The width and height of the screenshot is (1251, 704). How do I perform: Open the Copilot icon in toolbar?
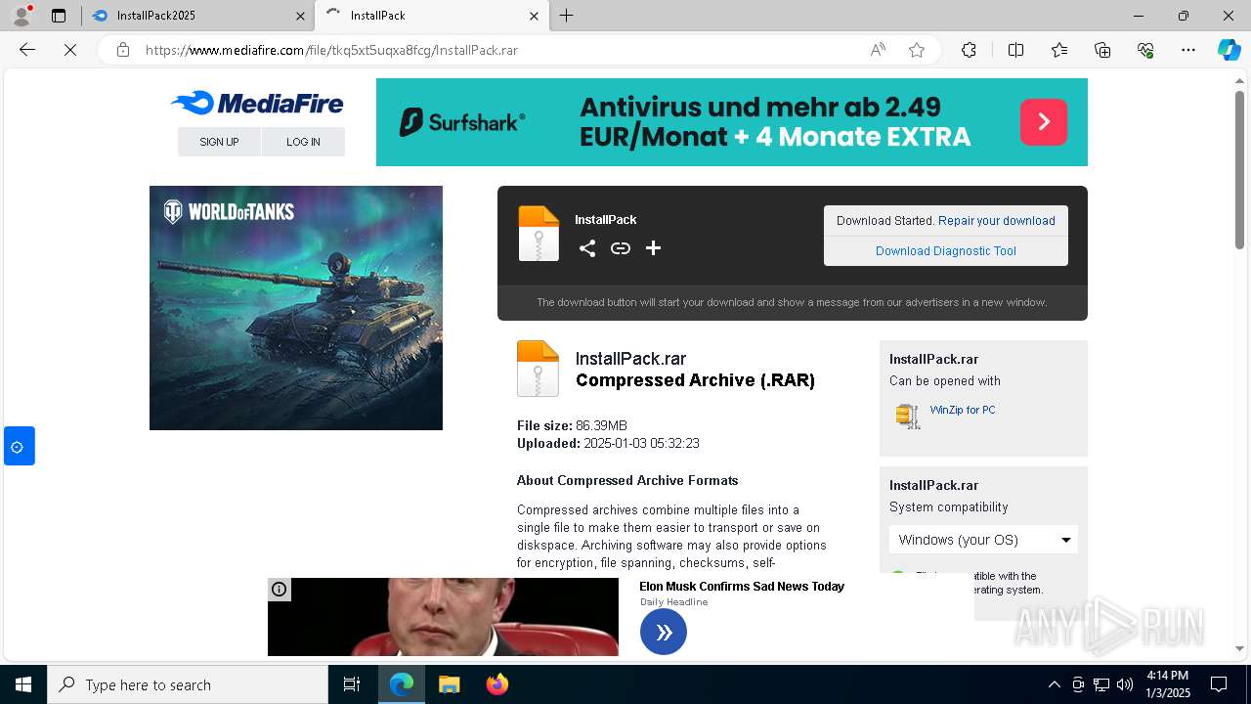point(1229,50)
